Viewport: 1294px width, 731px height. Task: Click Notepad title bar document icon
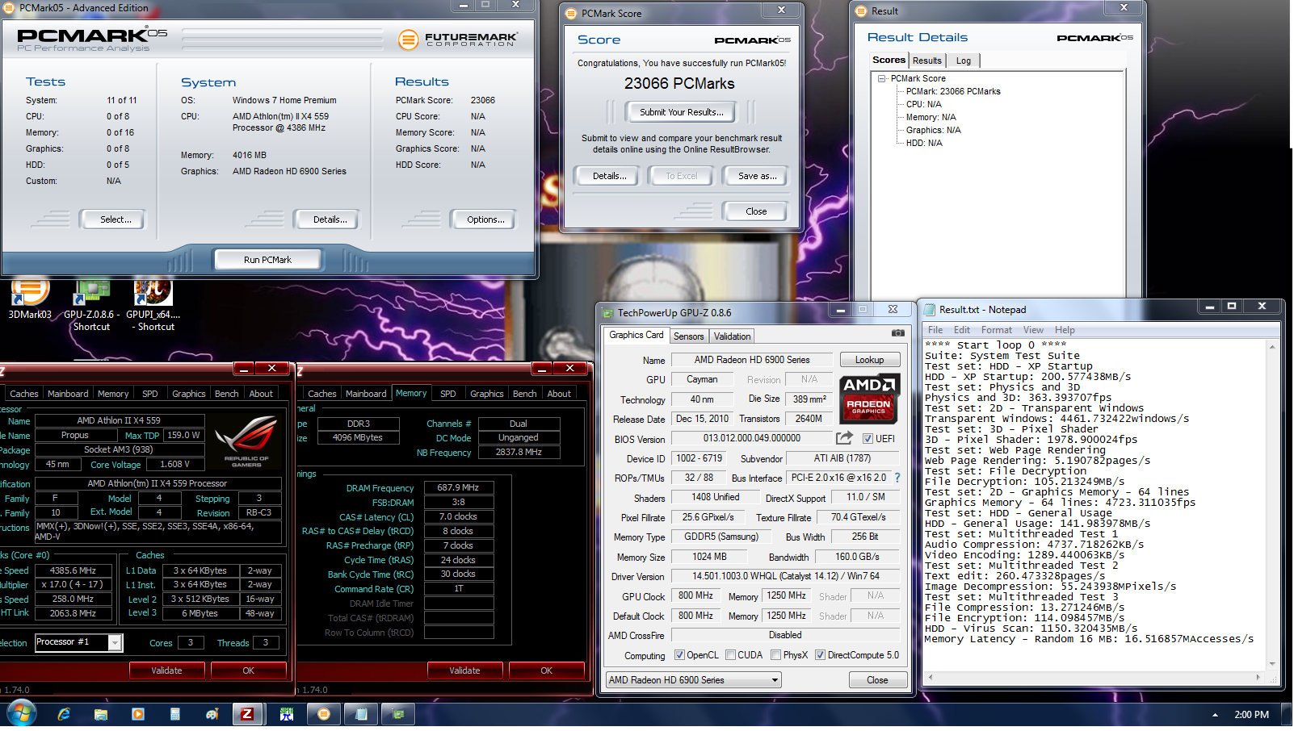(930, 310)
